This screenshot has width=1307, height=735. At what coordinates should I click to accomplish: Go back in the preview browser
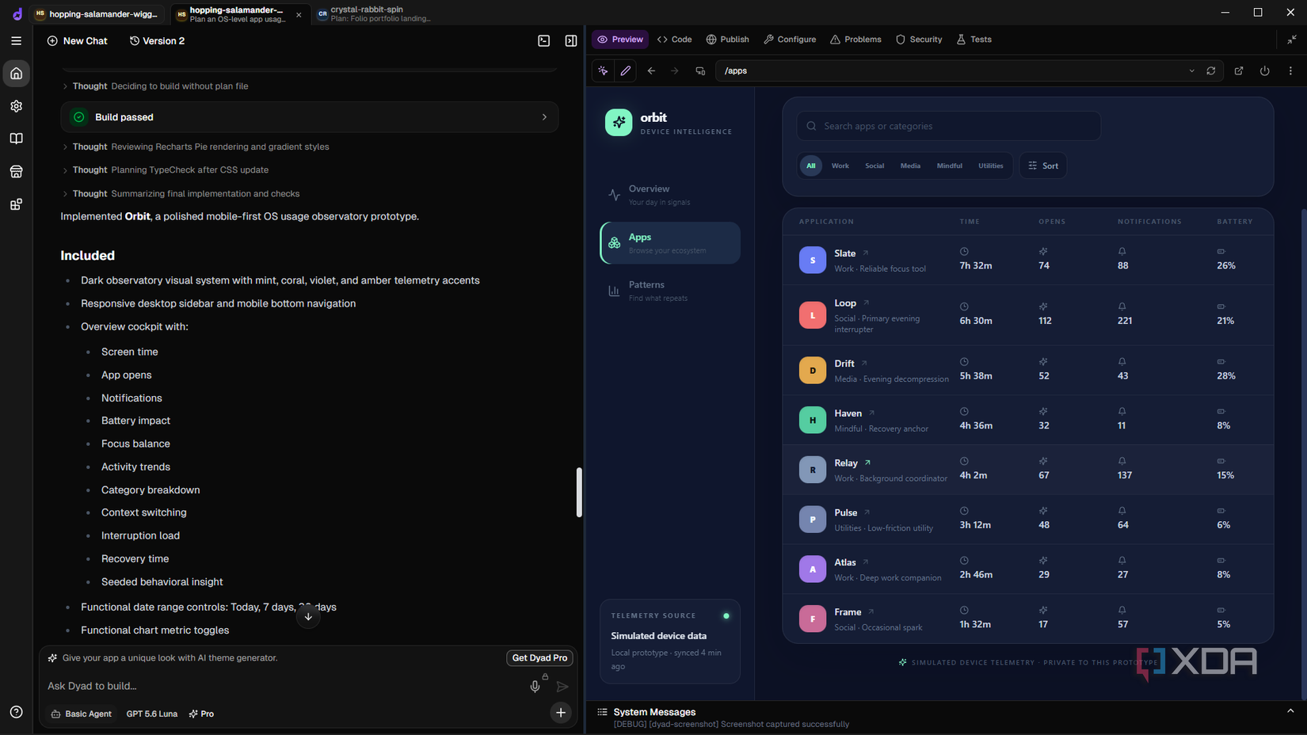click(x=651, y=70)
